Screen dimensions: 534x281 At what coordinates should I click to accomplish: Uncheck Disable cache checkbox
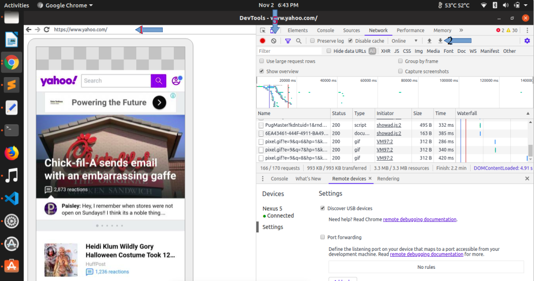(x=350, y=41)
